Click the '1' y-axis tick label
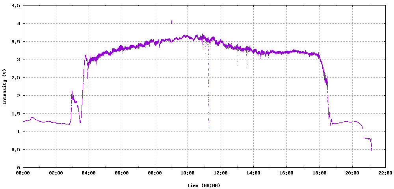Screen dimensions: 394x189 point(19,132)
